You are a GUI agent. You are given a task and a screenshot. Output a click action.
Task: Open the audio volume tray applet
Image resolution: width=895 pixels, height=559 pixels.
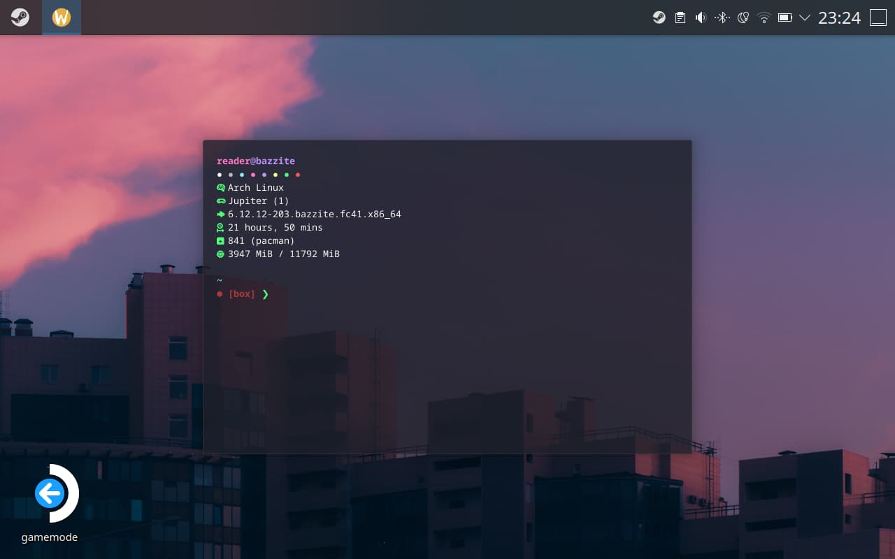coord(701,17)
